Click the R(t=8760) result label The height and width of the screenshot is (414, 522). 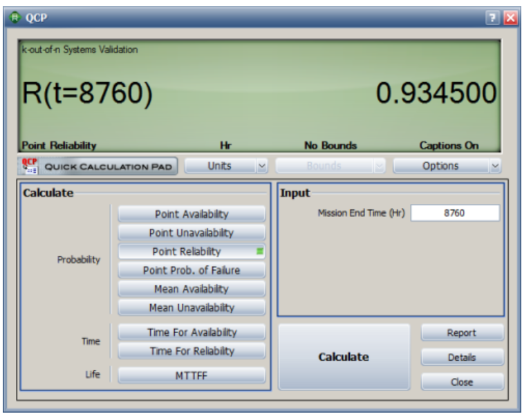[x=87, y=94]
